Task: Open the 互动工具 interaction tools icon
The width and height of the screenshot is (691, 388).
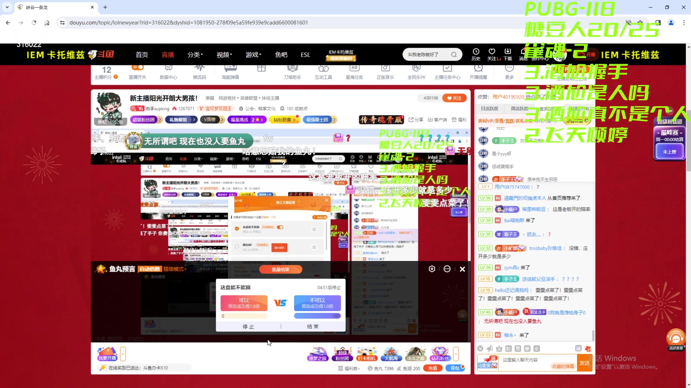Action: tap(323, 72)
